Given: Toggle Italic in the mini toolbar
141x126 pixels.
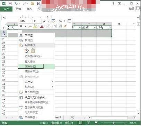Looking at the screenshot, I should pos(26,26).
